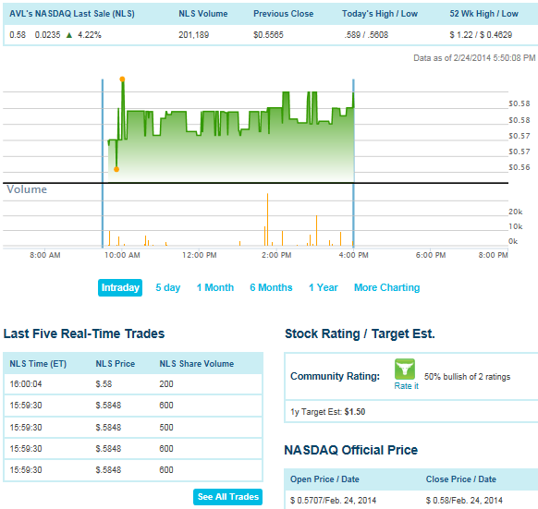Click the 52 Wk High / Low header

(483, 14)
